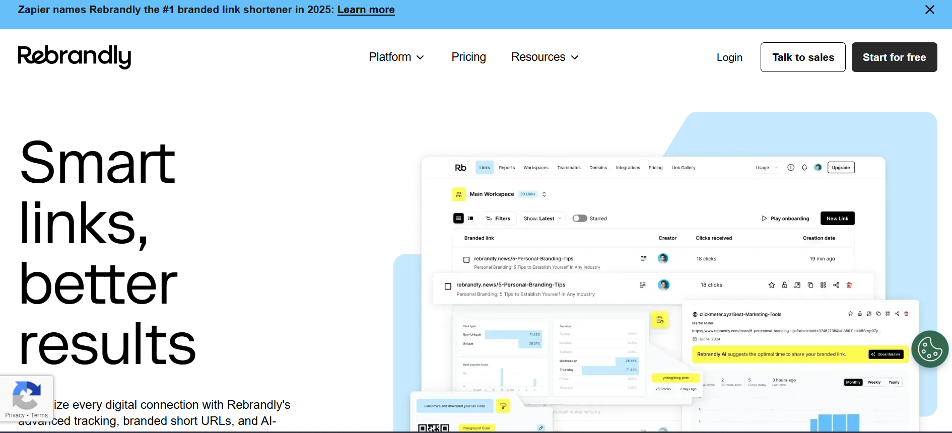Open the details icon in the 19 min ago row
This screenshot has width=952, height=433.
tap(643, 258)
